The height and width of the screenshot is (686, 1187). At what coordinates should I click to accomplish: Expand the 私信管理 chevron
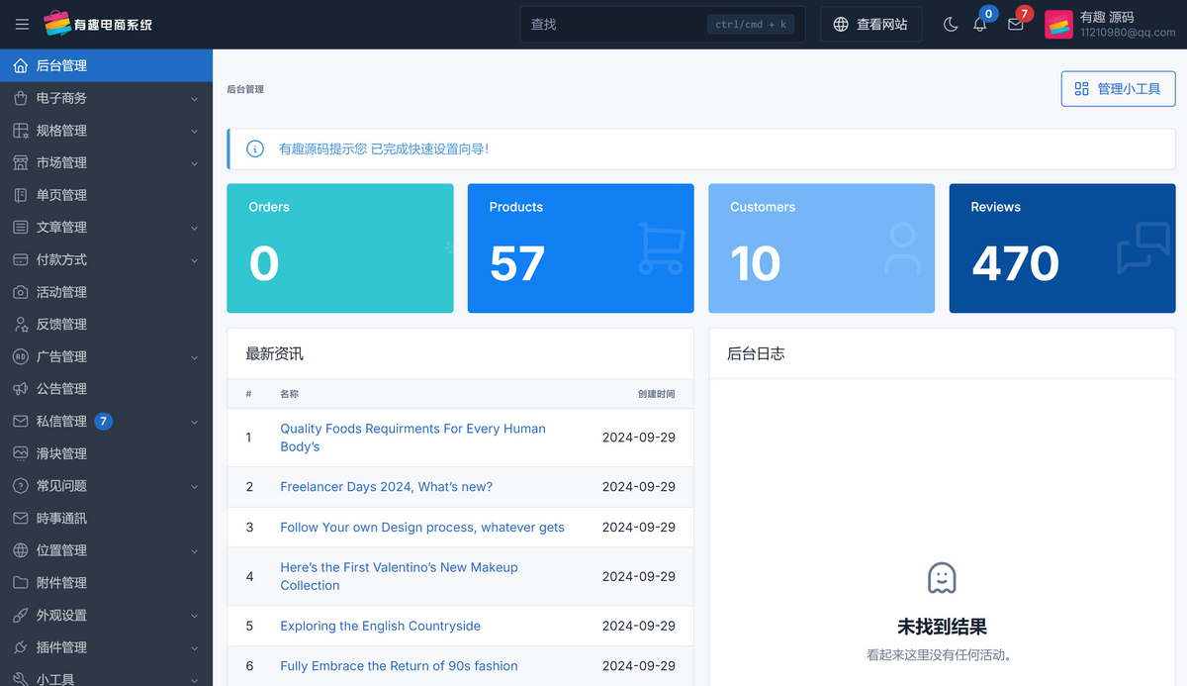tap(195, 422)
